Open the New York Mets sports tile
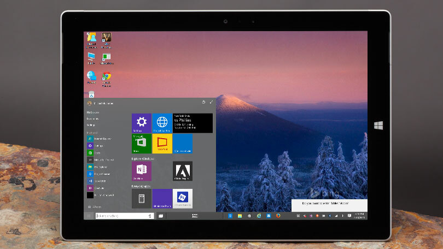The height and width of the screenshot is (249, 443). [x=193, y=123]
